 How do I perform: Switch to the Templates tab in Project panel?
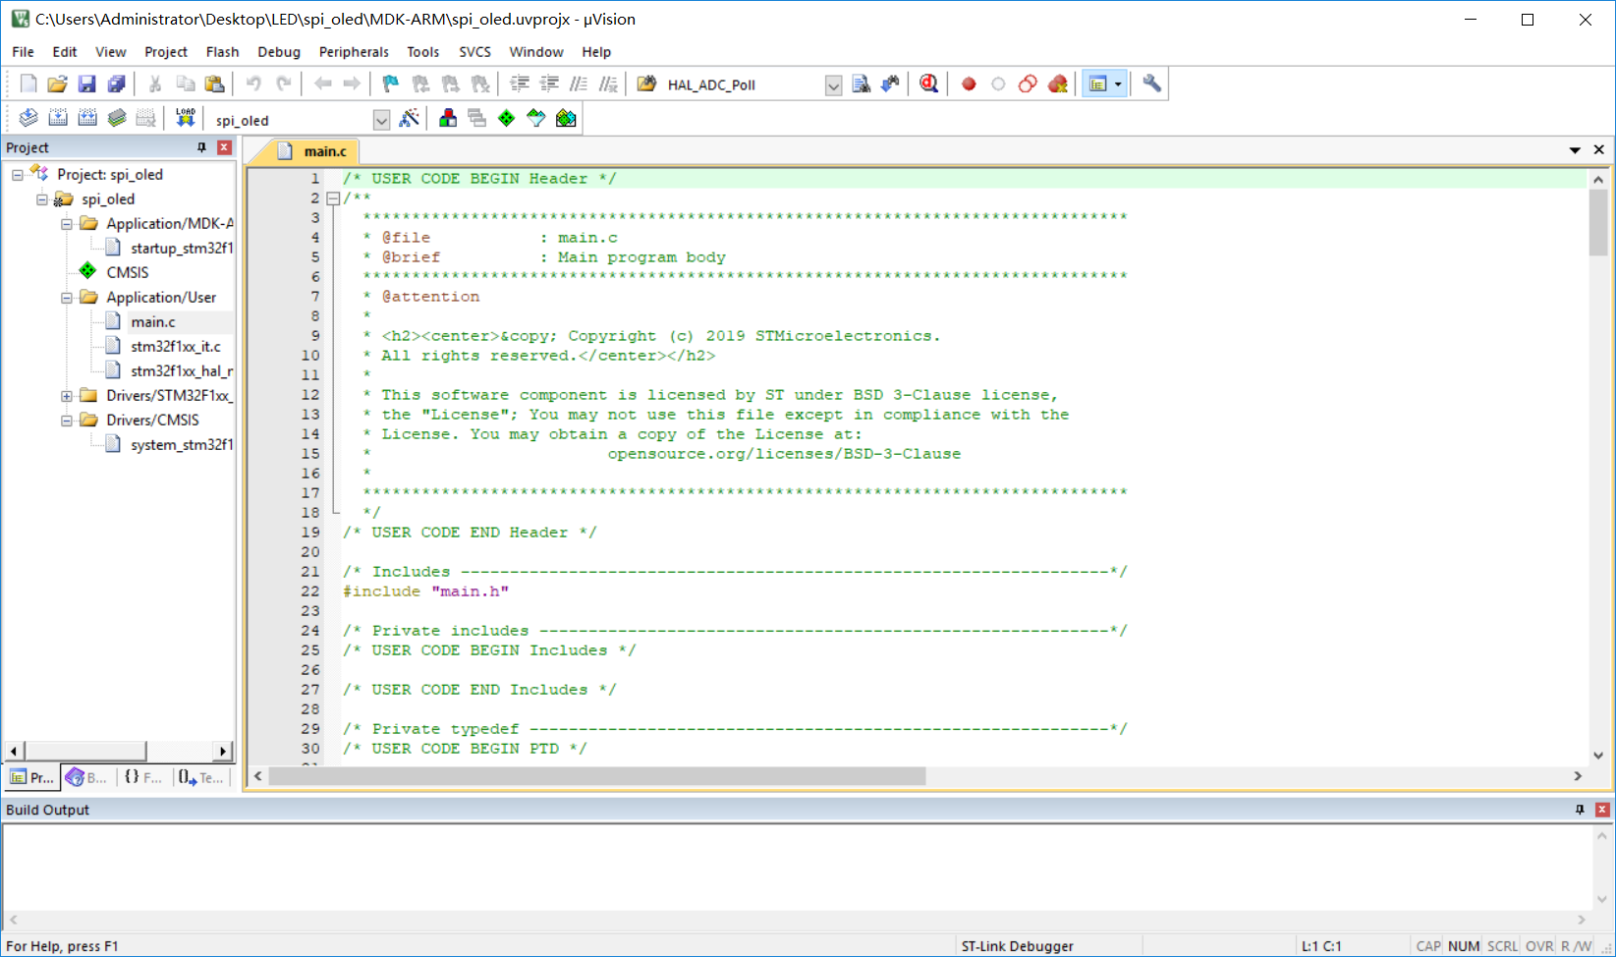click(x=200, y=777)
